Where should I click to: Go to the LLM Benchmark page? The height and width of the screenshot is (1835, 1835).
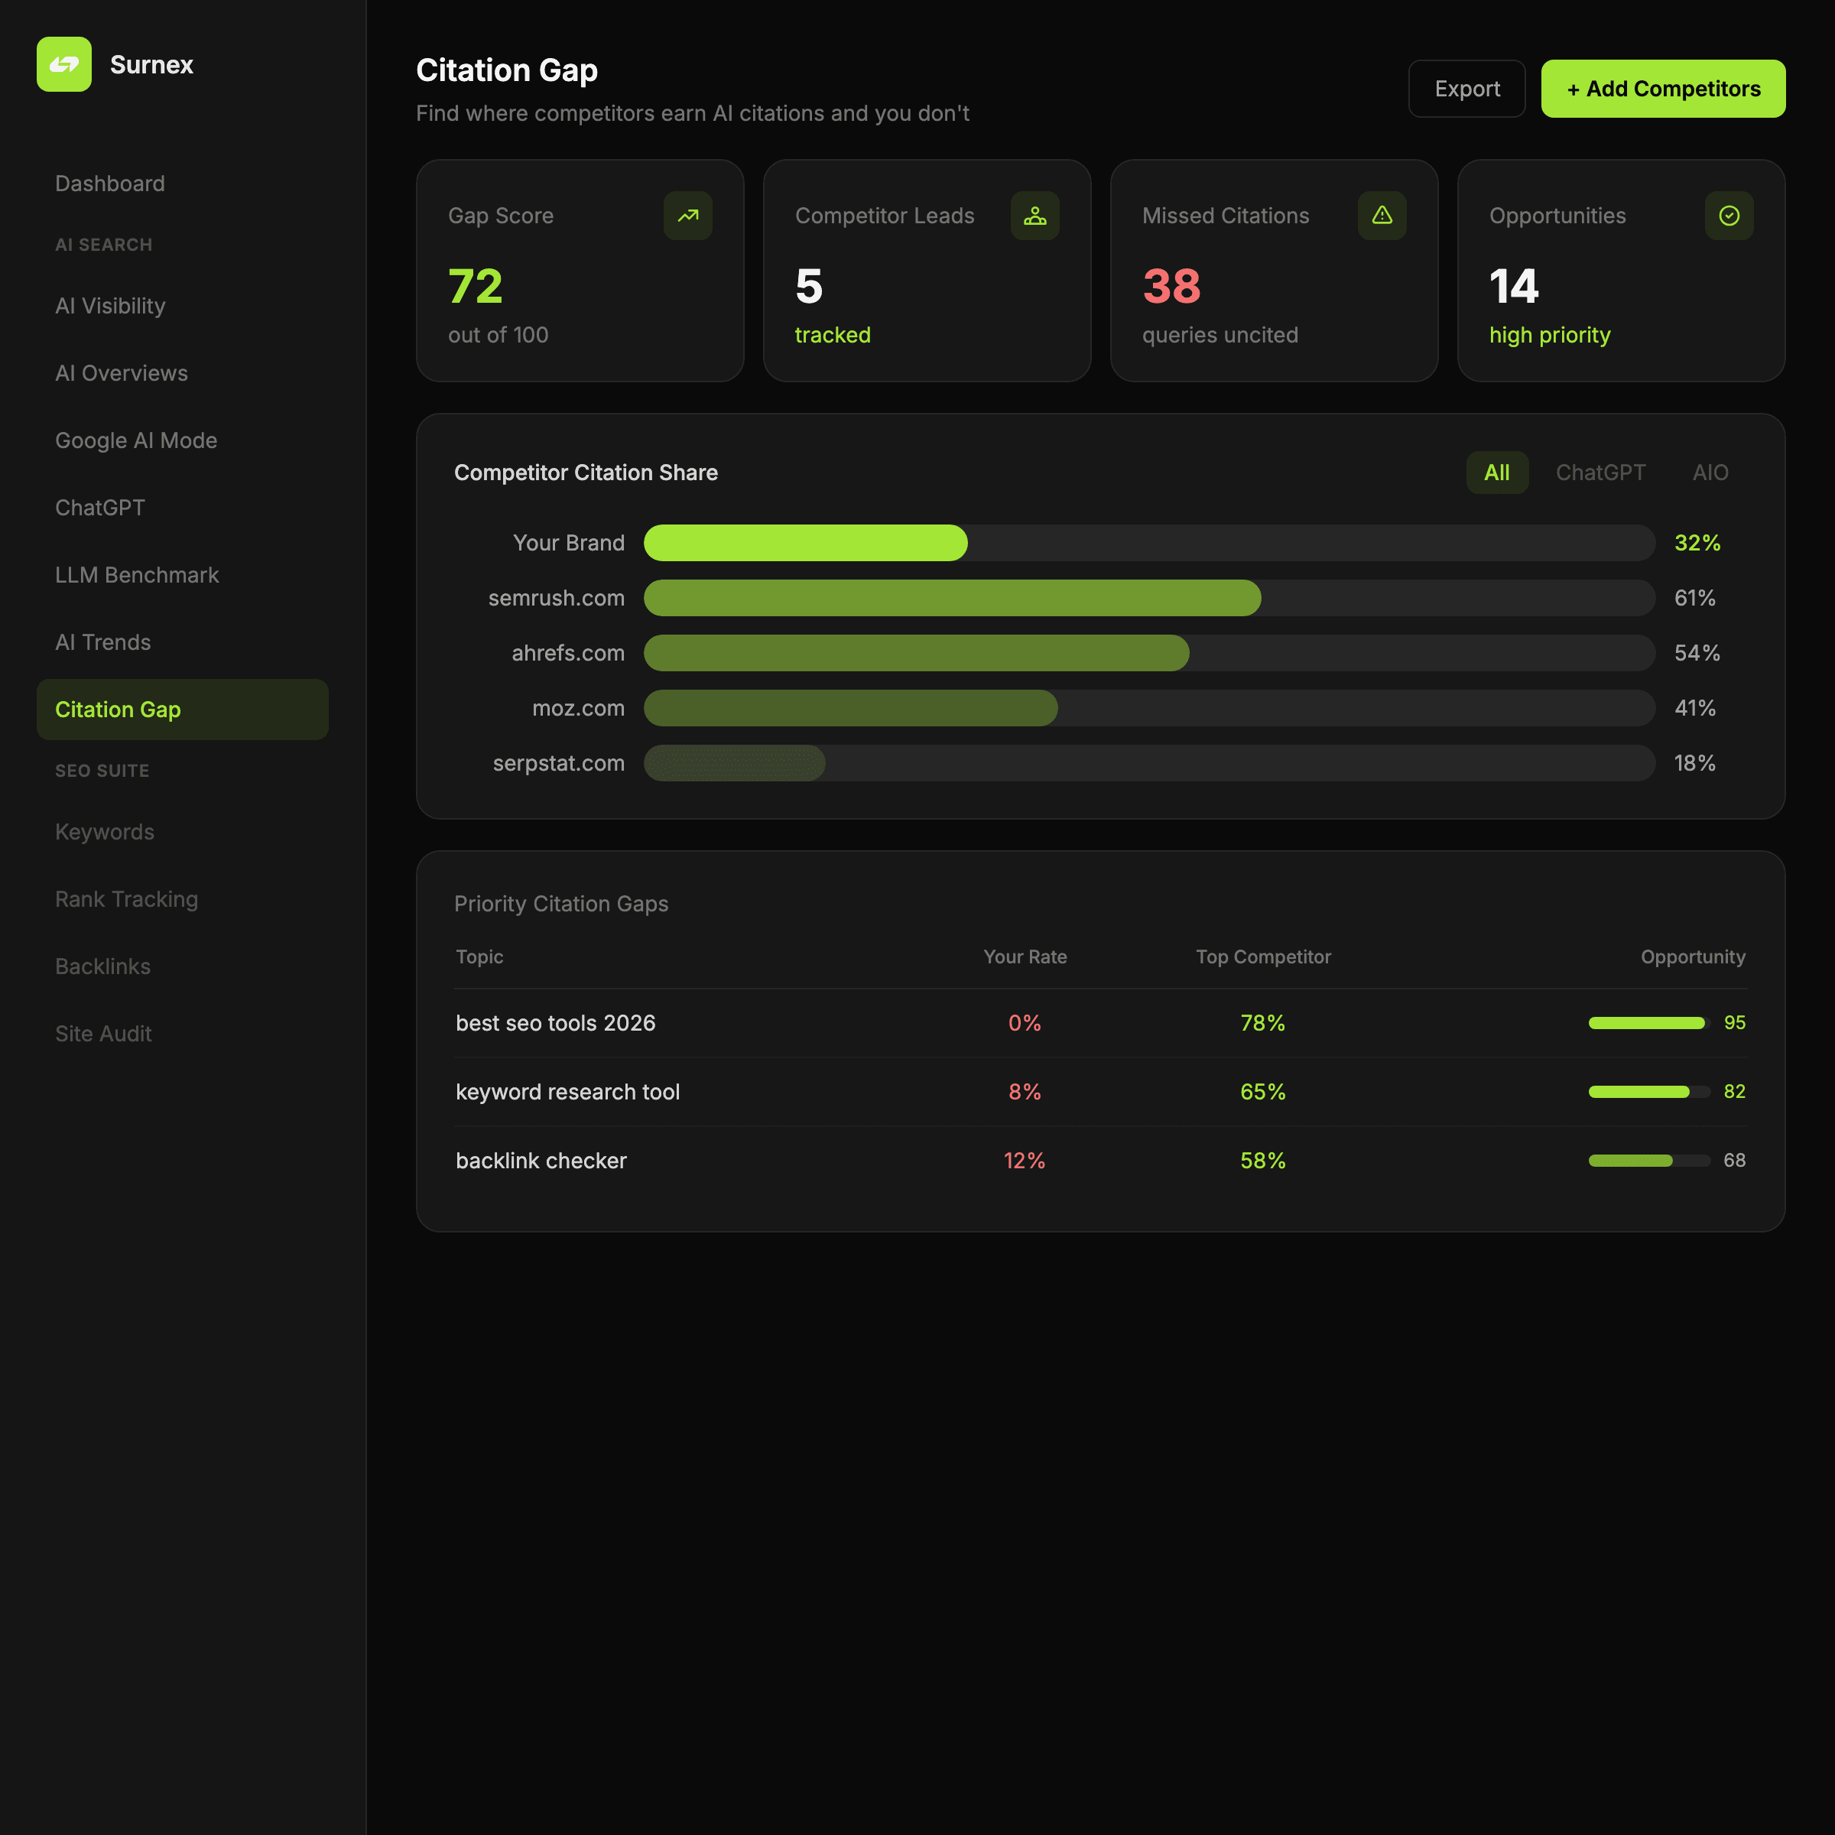[x=137, y=575]
